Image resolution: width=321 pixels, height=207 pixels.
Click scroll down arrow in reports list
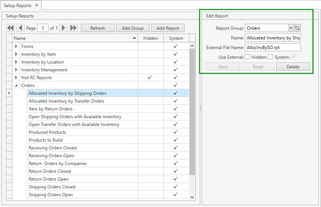click(x=192, y=197)
